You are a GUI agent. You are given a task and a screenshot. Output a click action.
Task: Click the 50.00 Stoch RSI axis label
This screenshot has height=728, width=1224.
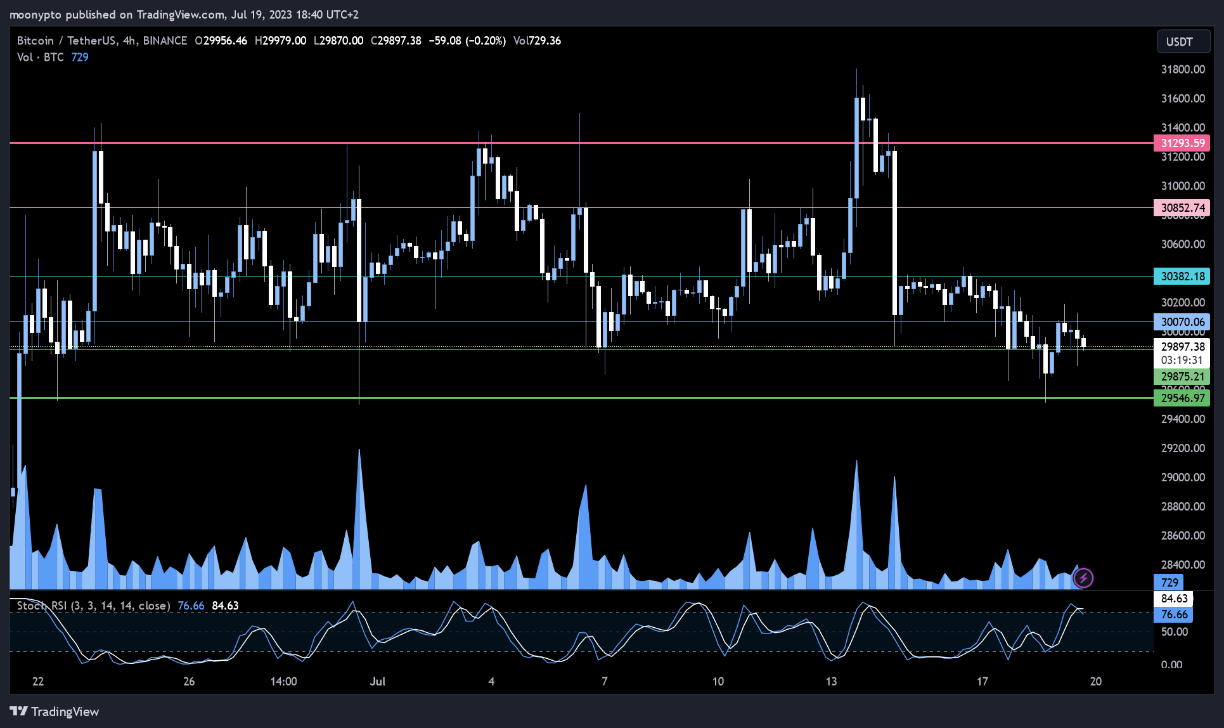1174,632
